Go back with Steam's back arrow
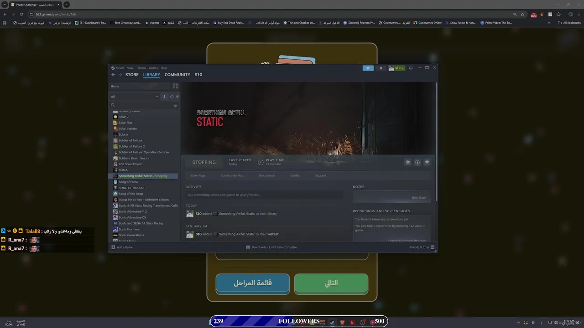This screenshot has width=584, height=328. [x=113, y=75]
